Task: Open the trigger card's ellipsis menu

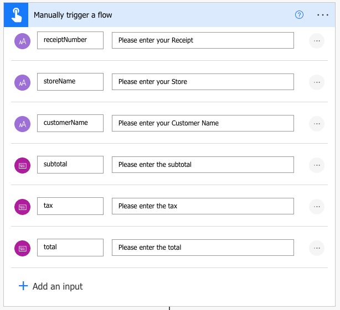Action: (x=323, y=15)
